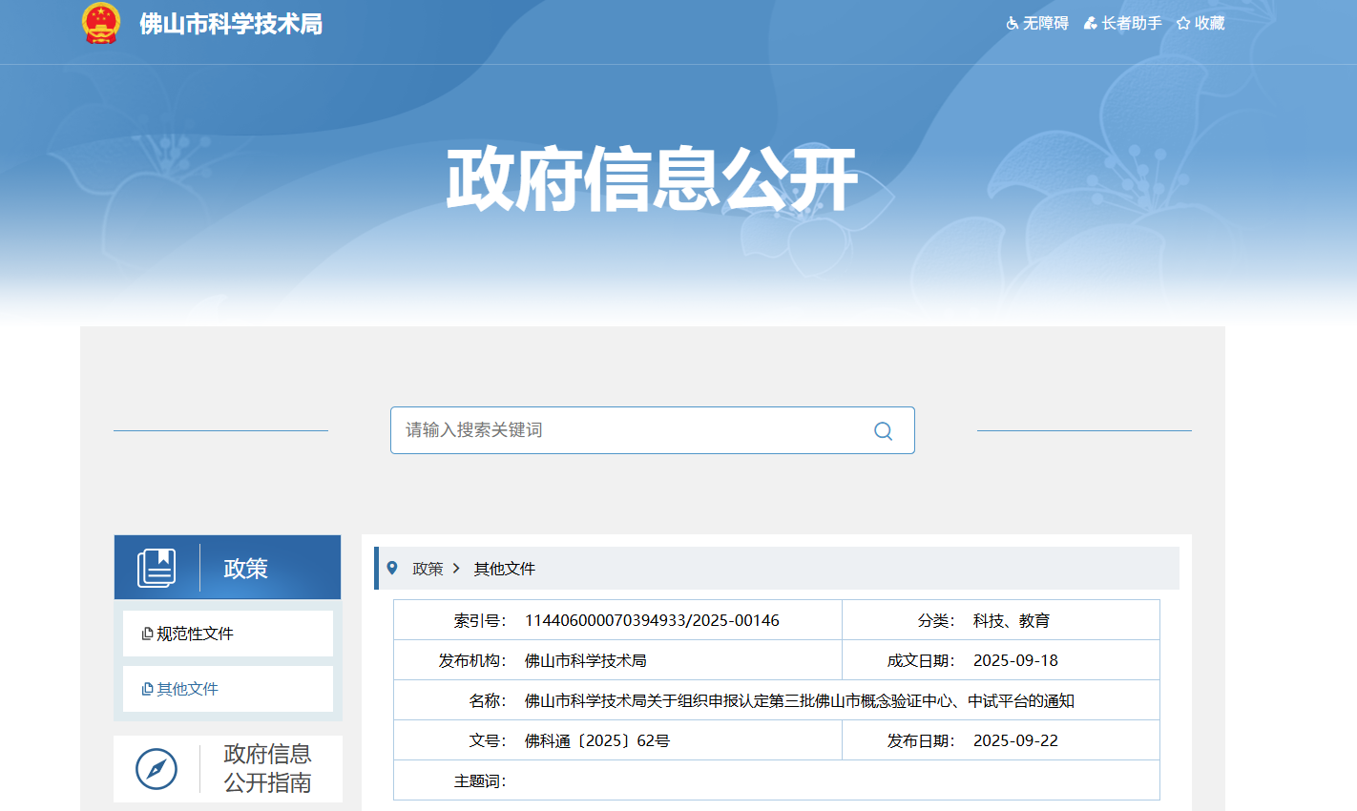Screen dimensions: 1357x811
Task: Click the compass guide icon
Action: [157, 768]
